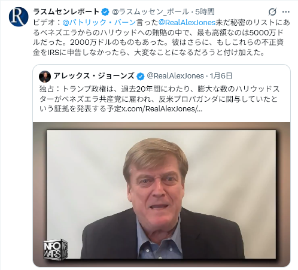
Task: Open the three-dot more options menu
Action: (x=286, y=12)
